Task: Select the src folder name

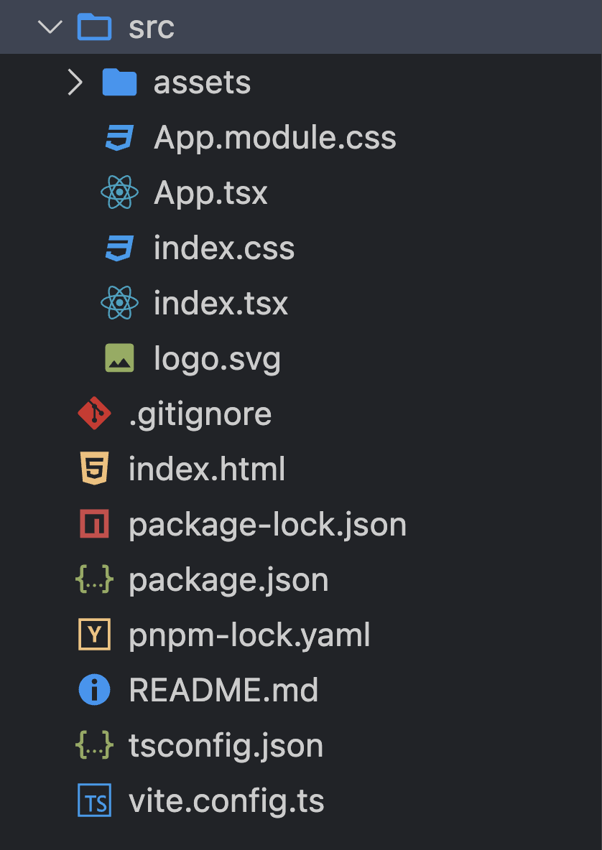Action: click(x=151, y=27)
